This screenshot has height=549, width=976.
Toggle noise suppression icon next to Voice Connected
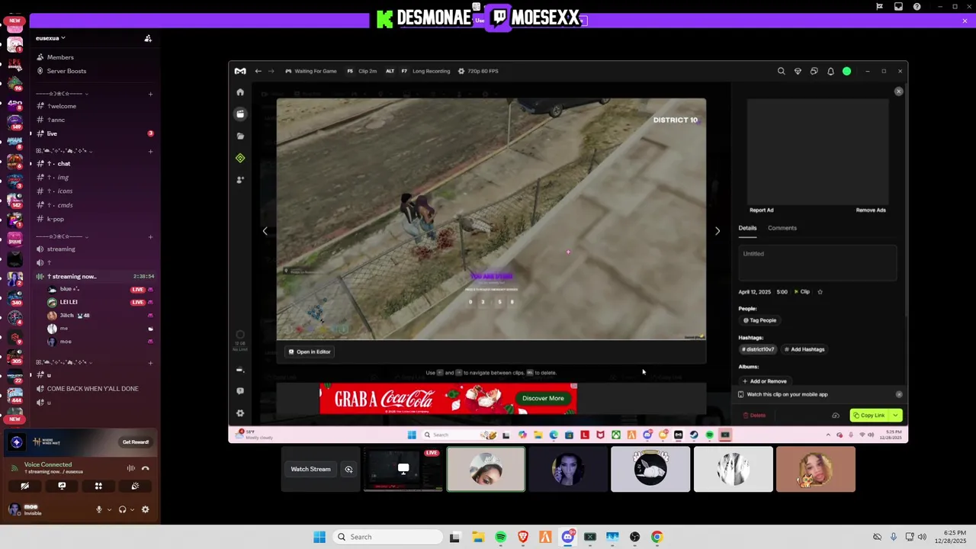[130, 468]
